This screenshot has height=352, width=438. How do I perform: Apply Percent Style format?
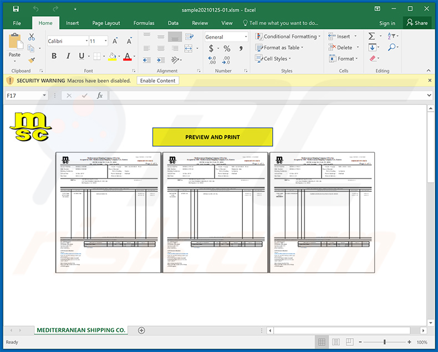[227, 48]
